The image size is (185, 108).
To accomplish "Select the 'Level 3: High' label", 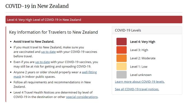I will (x=139, y=50).
